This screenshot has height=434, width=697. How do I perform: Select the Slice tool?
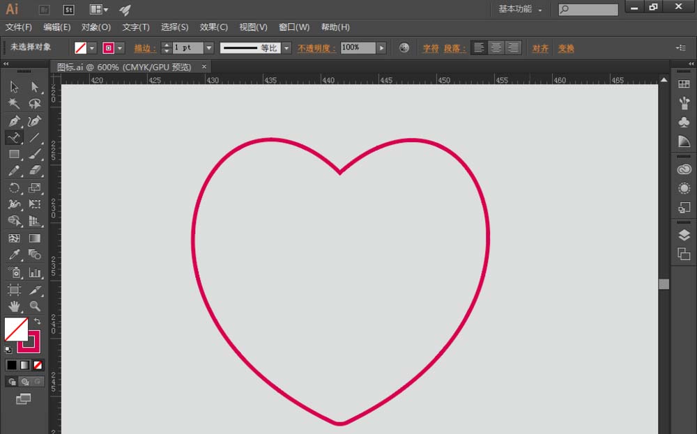click(x=35, y=290)
